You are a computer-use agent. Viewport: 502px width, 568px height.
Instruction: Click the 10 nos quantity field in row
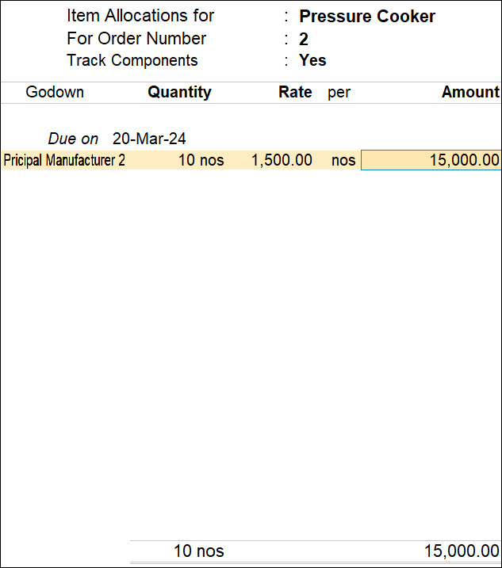(201, 160)
